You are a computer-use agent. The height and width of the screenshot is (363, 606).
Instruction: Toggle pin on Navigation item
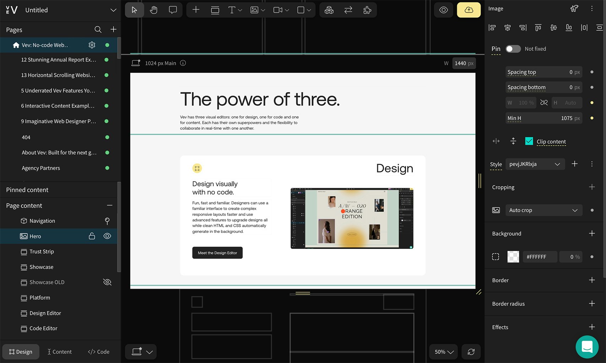click(107, 221)
